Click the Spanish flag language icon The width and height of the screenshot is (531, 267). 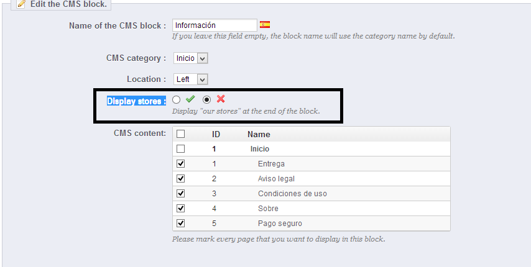tap(265, 25)
